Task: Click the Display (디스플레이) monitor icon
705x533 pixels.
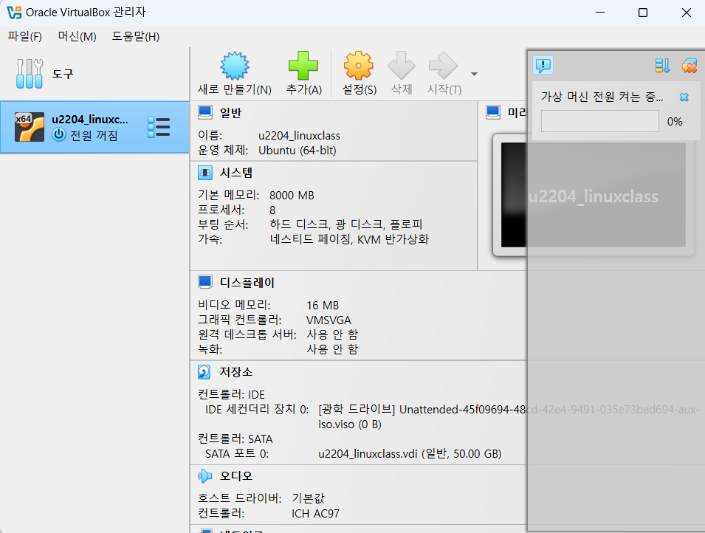Action: pos(205,282)
